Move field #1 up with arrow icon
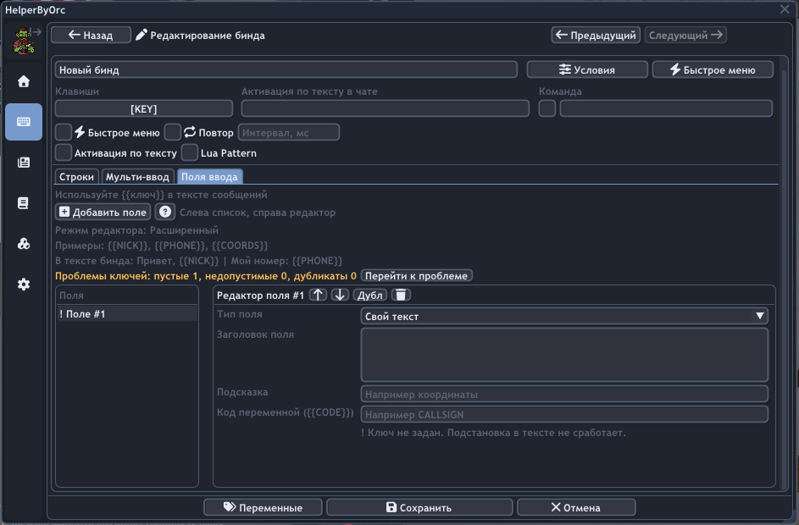This screenshot has height=525, width=799. click(x=318, y=295)
